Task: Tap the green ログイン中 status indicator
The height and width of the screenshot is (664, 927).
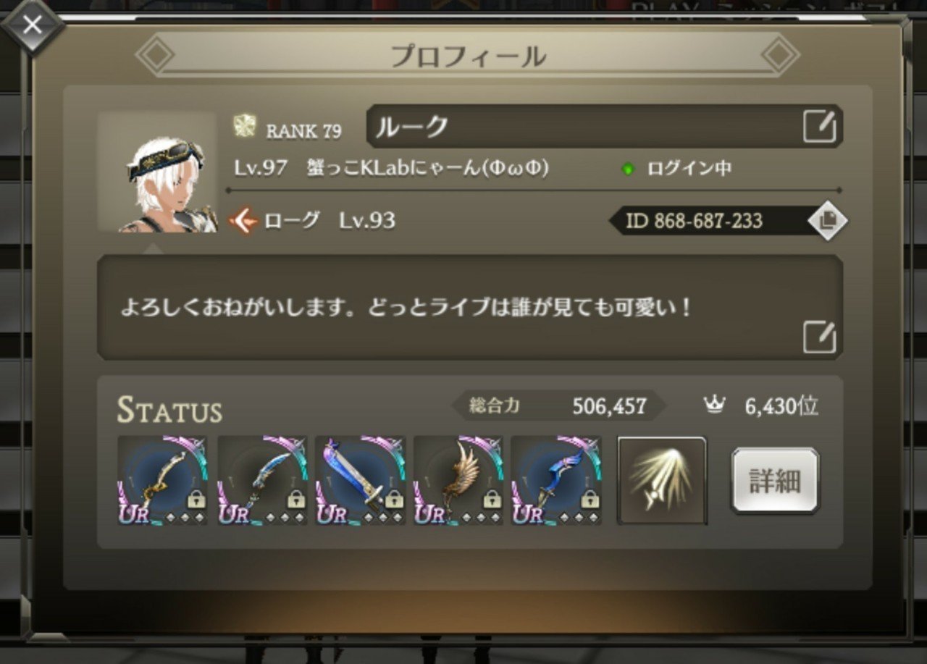Action: pos(629,169)
